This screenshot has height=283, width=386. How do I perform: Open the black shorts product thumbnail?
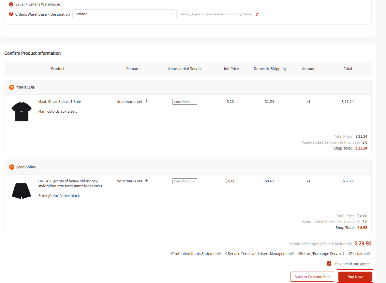(22, 191)
